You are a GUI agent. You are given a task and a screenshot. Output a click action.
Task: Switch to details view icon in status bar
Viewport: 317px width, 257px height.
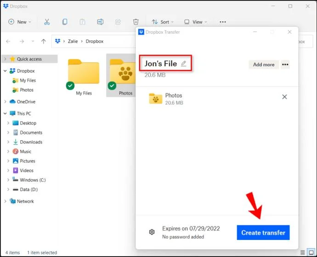pyautogui.click(x=302, y=252)
